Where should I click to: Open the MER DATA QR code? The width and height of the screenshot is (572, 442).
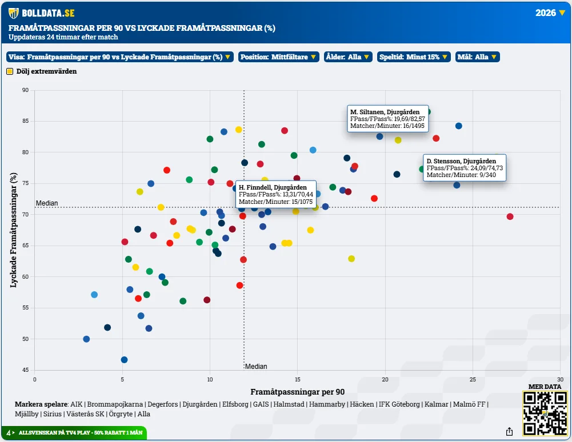545,413
